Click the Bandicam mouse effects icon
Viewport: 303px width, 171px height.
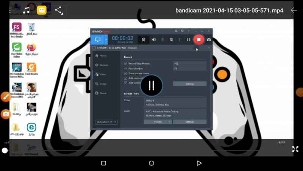171,40
